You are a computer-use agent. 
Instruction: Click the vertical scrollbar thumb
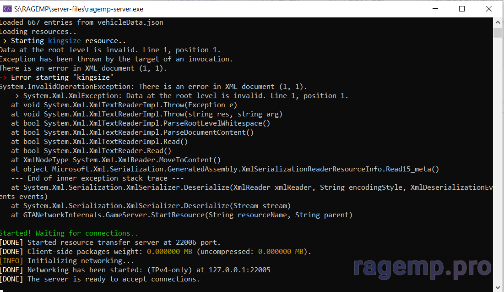click(x=498, y=33)
